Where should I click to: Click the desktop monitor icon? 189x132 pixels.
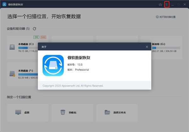(18, 112)
